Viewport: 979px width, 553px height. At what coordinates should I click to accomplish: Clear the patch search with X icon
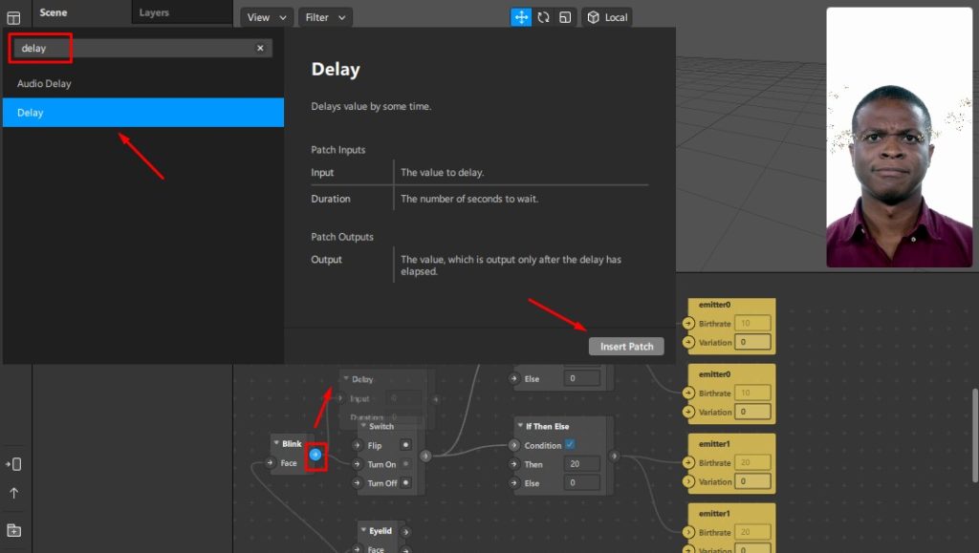point(260,48)
